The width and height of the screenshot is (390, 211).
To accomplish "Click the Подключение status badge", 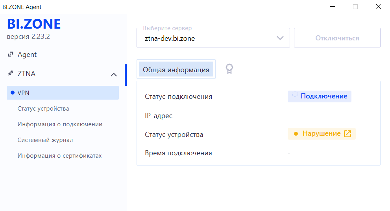I will (x=320, y=96).
